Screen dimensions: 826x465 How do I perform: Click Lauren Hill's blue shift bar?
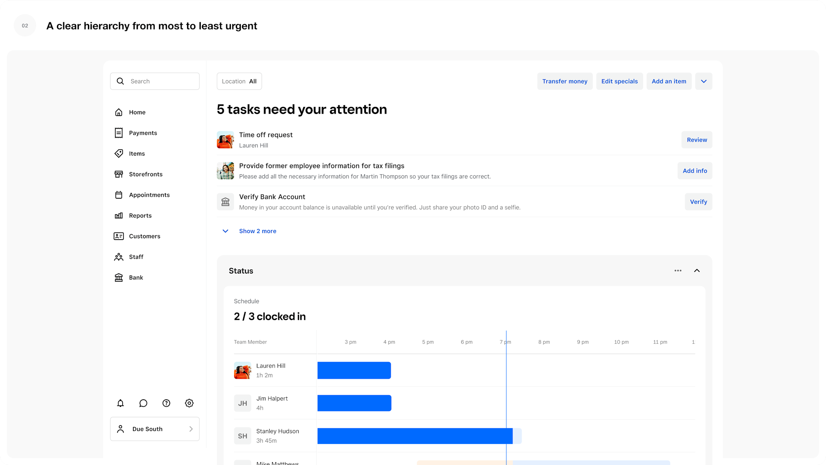[354, 370]
